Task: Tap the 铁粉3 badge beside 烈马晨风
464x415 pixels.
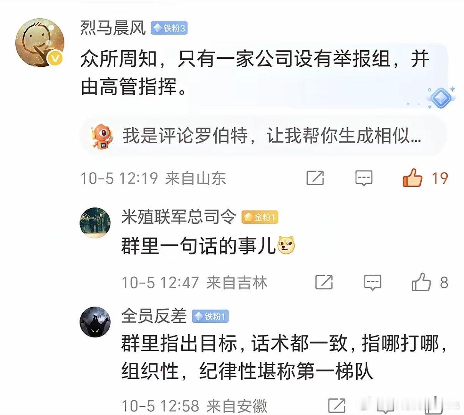Action: pos(169,28)
